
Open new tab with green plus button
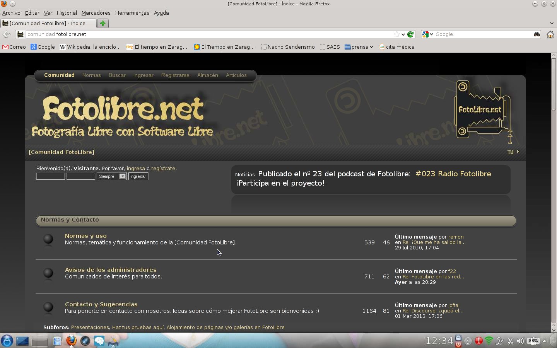[103, 23]
